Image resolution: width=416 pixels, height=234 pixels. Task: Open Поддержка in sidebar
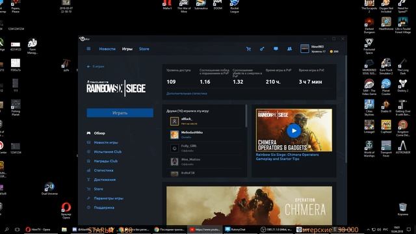104,207
